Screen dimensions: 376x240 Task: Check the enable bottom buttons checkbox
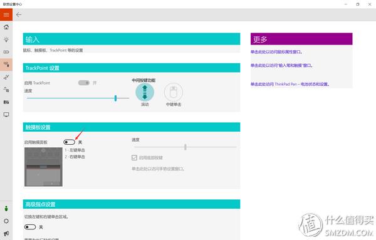tap(134, 157)
